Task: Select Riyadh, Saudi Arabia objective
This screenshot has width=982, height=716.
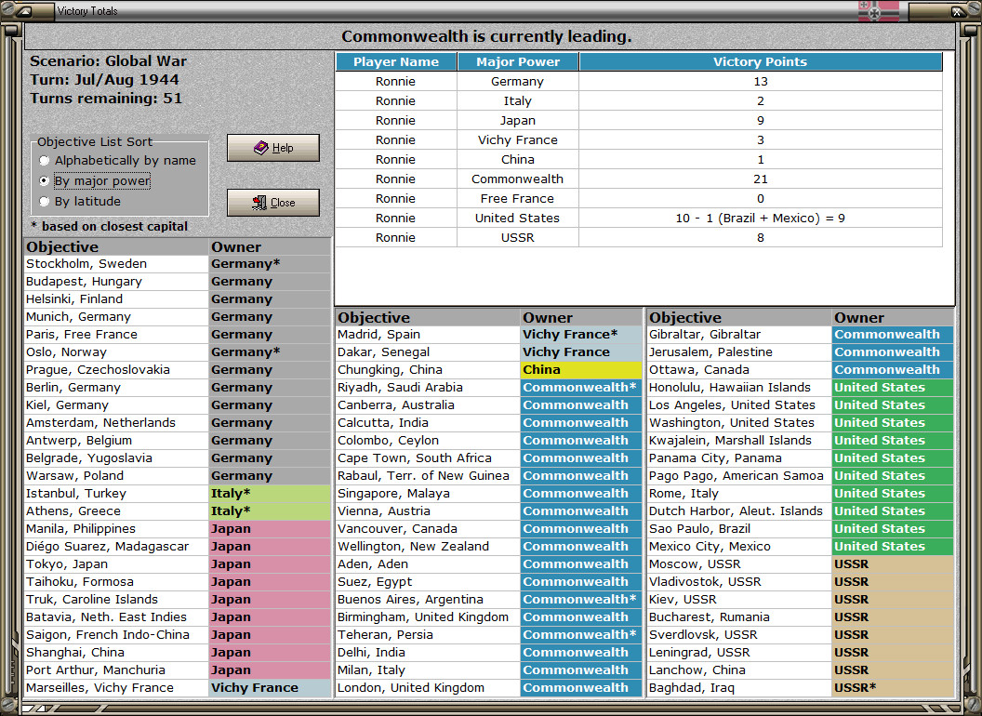Action: [428, 387]
